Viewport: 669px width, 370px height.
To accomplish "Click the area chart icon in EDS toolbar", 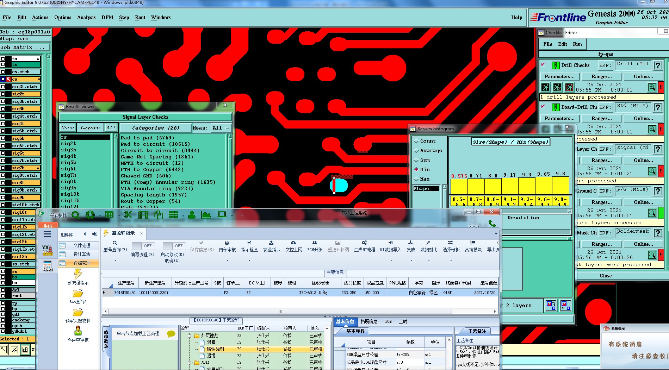I will (x=206, y=215).
